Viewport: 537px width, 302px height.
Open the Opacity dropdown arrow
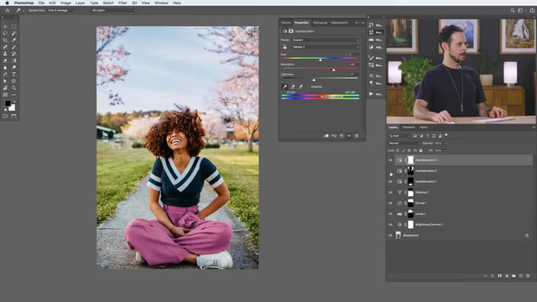pyautogui.click(x=446, y=143)
